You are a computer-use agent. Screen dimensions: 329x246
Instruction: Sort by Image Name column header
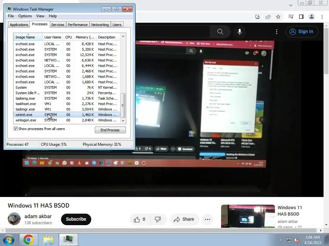click(28, 37)
